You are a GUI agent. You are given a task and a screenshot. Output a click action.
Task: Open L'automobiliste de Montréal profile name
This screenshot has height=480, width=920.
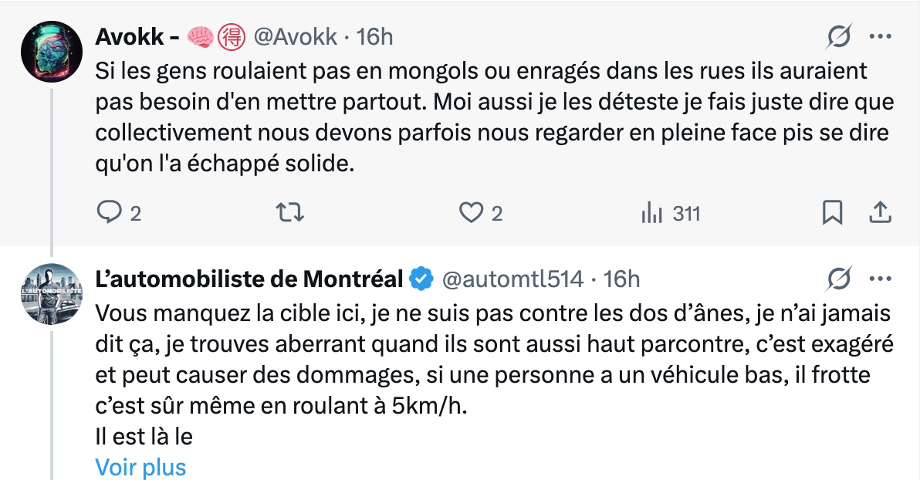(x=249, y=279)
